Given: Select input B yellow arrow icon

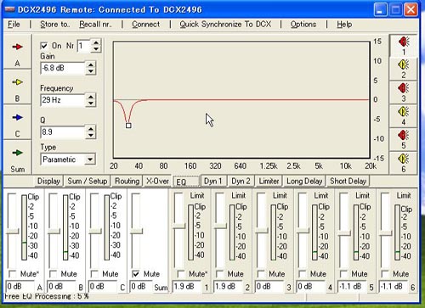Looking at the screenshot, I should click(17, 82).
